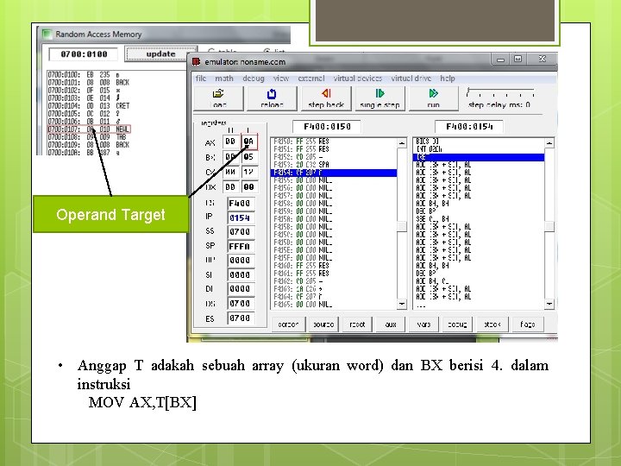The height and width of the screenshot is (466, 621).
Task: Open the help menu
Action: pyautogui.click(x=448, y=79)
